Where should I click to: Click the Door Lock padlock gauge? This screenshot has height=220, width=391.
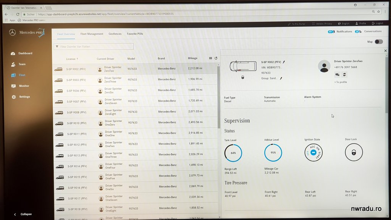click(354, 152)
